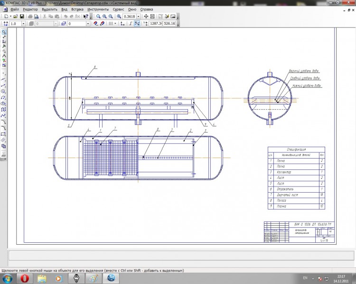Open the layers manager icon
This screenshot has width=356, height=284.
[64, 24]
